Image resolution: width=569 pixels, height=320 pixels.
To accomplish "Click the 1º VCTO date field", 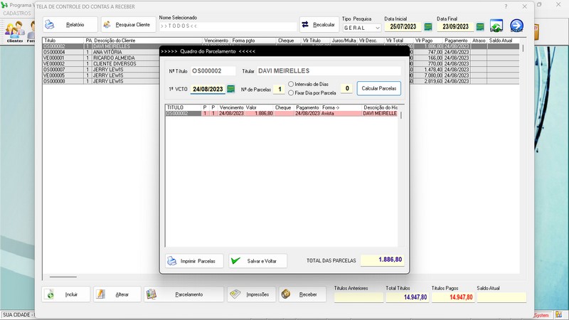I will pyautogui.click(x=208, y=89).
